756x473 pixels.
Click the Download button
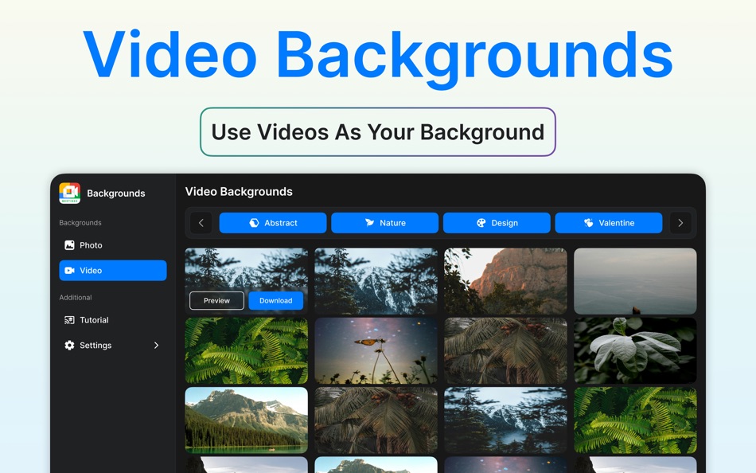pos(276,301)
